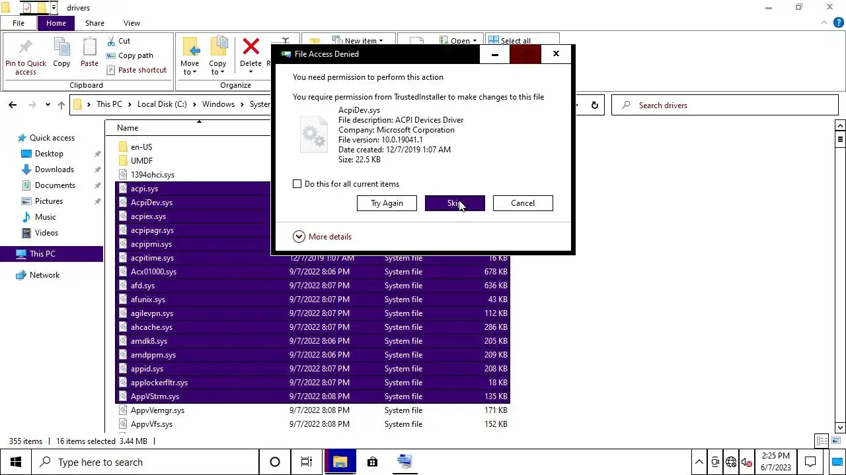
Task: Check 'Do this for all current items'
Action: coord(297,184)
